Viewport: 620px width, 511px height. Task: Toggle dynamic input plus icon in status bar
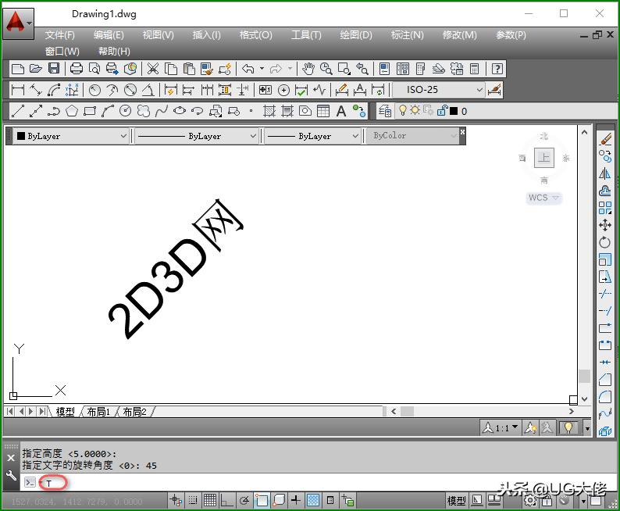tap(295, 500)
